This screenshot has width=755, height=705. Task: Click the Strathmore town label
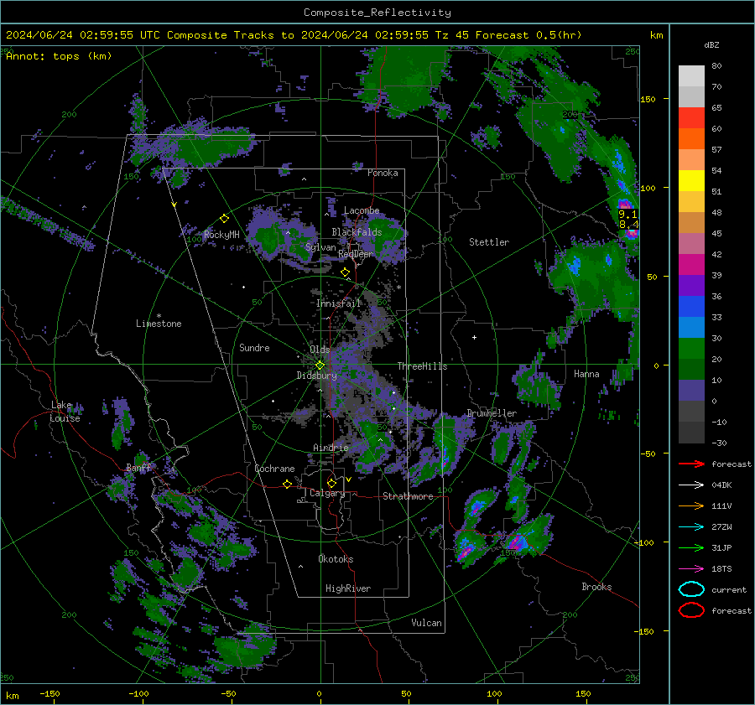click(x=408, y=496)
